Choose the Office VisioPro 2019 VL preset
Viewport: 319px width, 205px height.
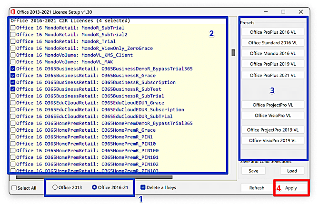(273, 140)
